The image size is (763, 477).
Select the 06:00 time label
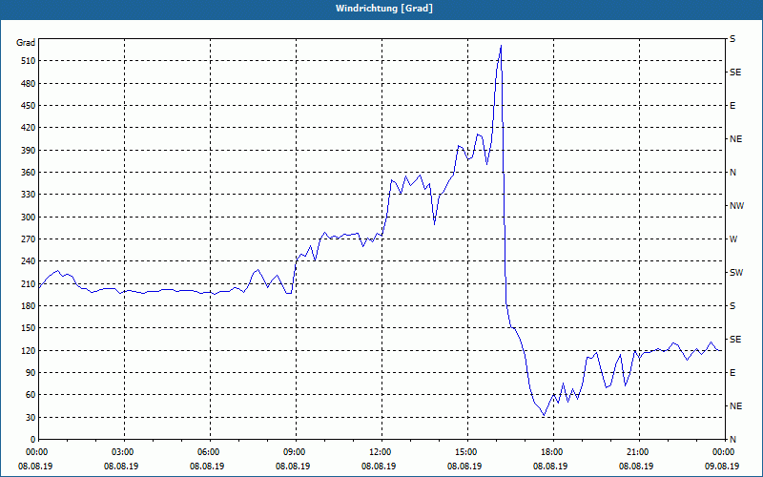210,451
